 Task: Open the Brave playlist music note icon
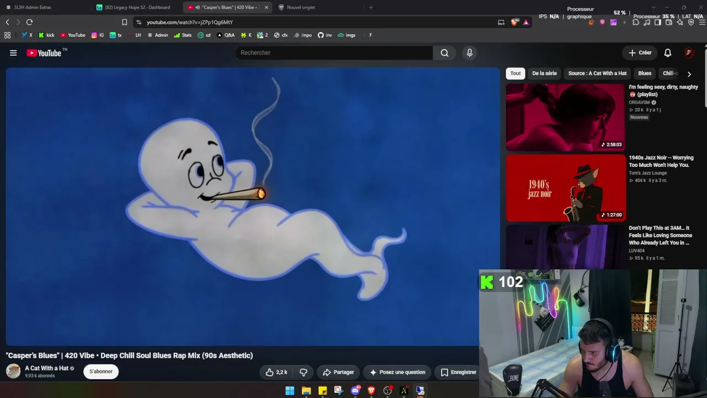(x=647, y=22)
